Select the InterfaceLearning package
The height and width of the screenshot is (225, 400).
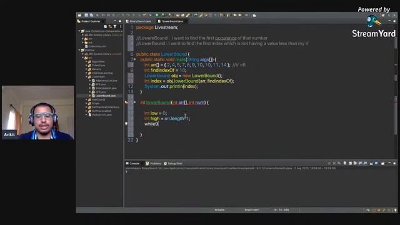(x=102, y=73)
